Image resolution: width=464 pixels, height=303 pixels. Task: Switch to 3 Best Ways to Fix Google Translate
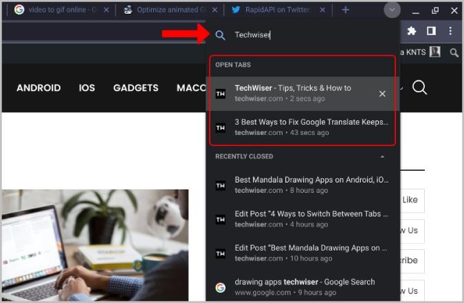point(302,127)
